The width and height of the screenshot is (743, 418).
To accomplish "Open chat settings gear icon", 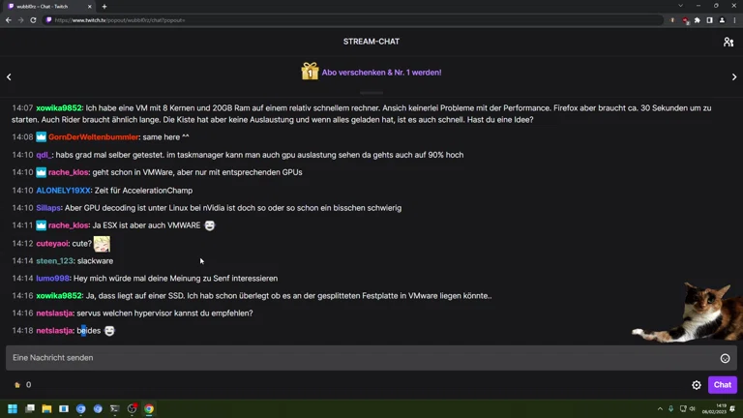I will pos(697,385).
